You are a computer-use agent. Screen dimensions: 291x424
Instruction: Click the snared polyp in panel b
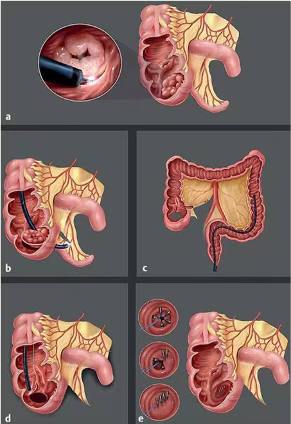[x=35, y=236]
